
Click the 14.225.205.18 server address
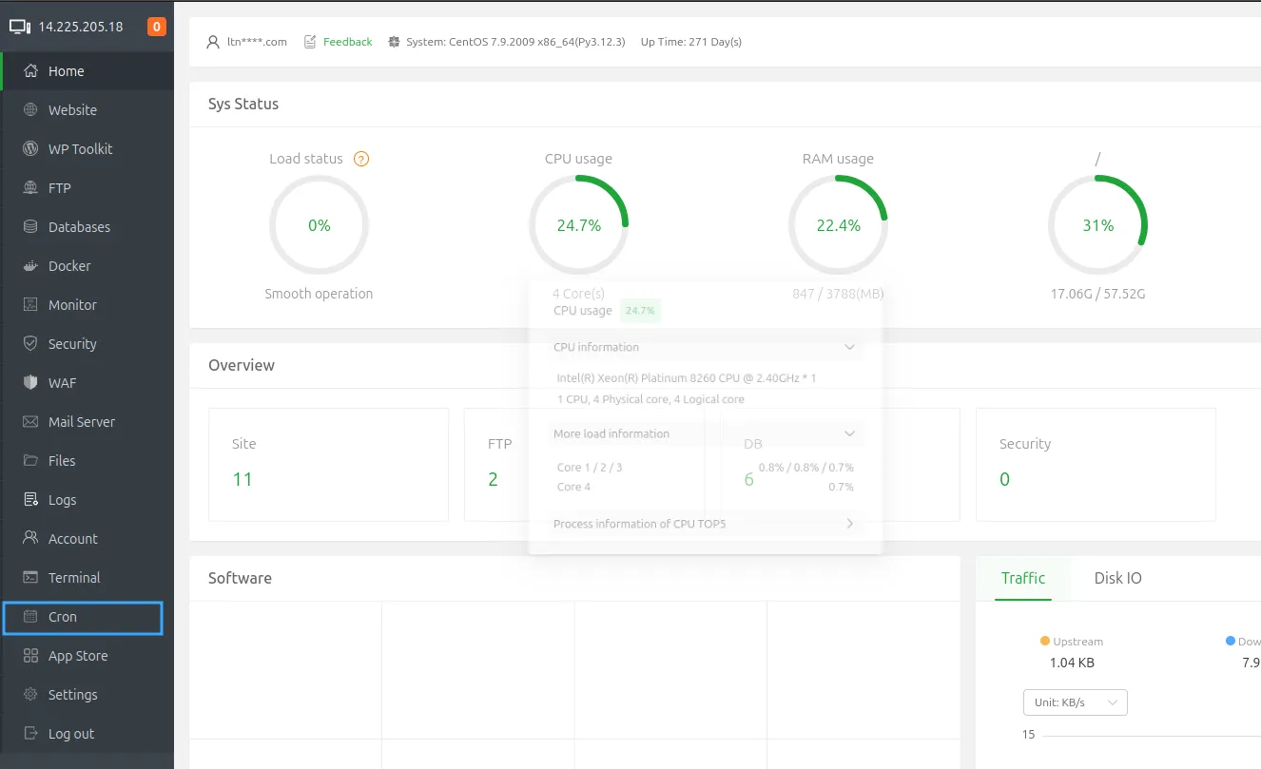(x=81, y=27)
